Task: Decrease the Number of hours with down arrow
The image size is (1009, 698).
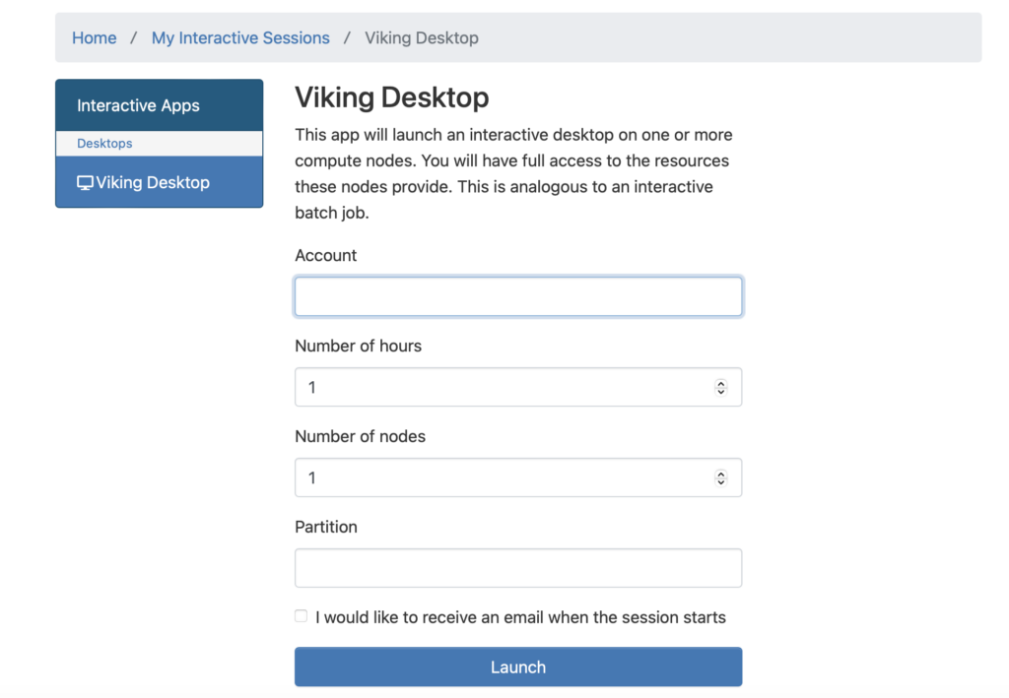Action: (x=720, y=392)
